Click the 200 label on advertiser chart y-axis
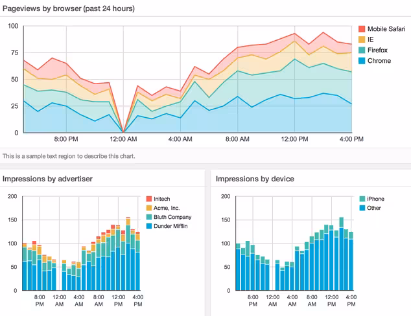The image size is (411, 316). (x=12, y=196)
